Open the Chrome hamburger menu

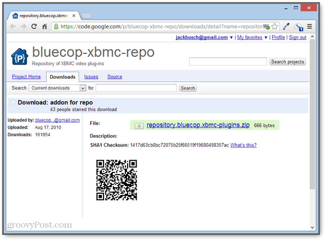[309, 26]
